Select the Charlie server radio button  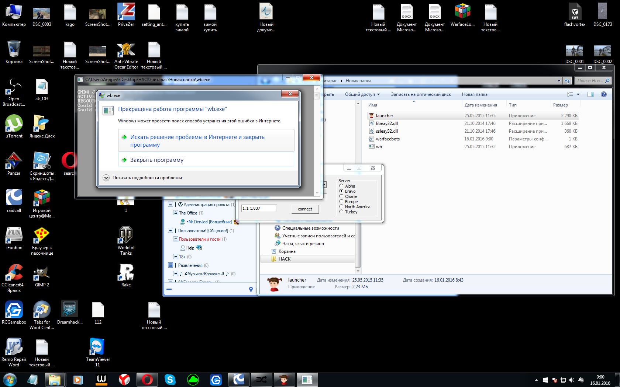pyautogui.click(x=341, y=196)
